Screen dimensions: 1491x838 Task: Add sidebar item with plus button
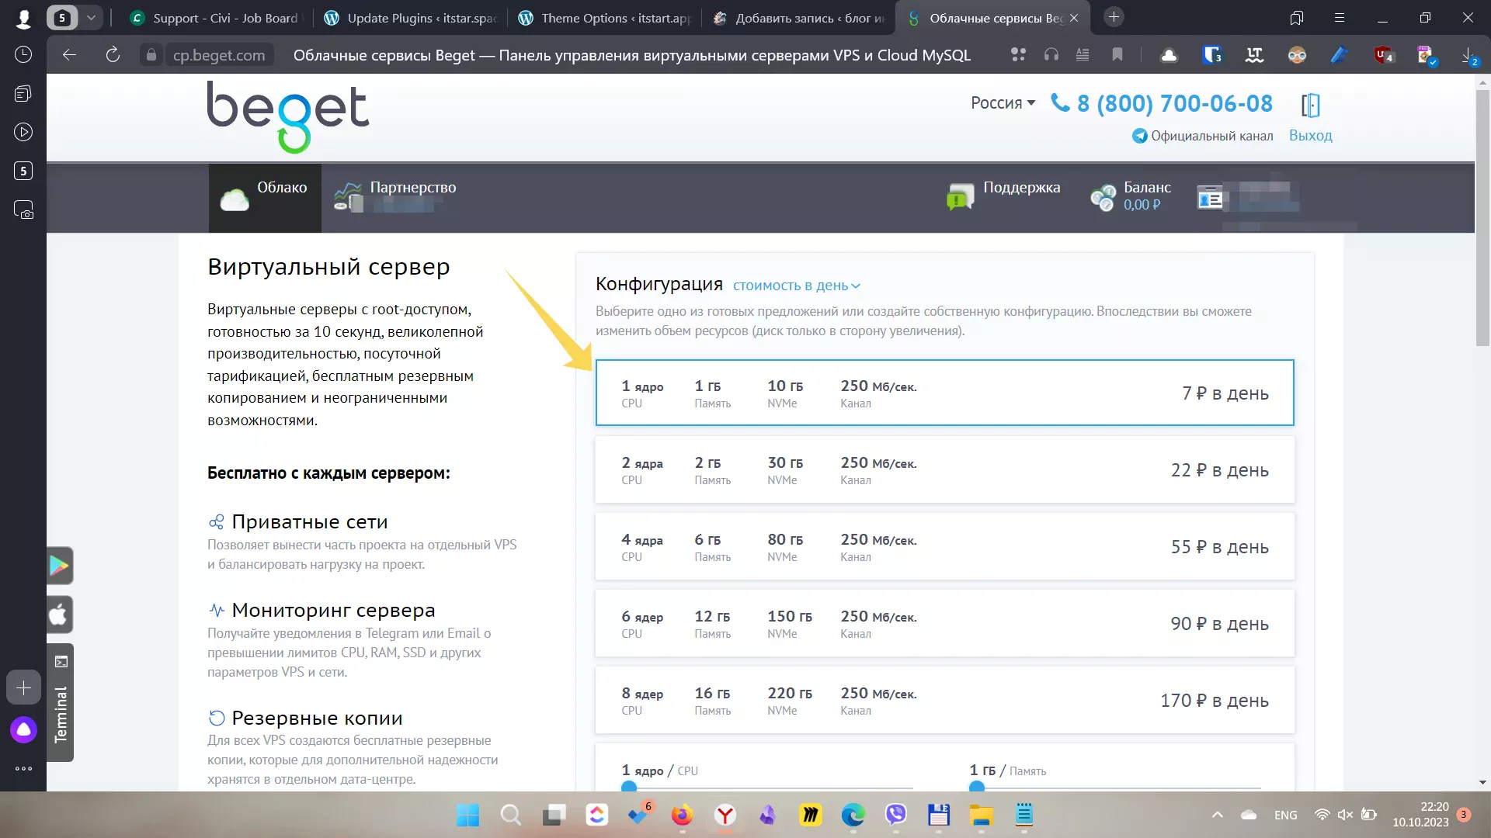23,687
